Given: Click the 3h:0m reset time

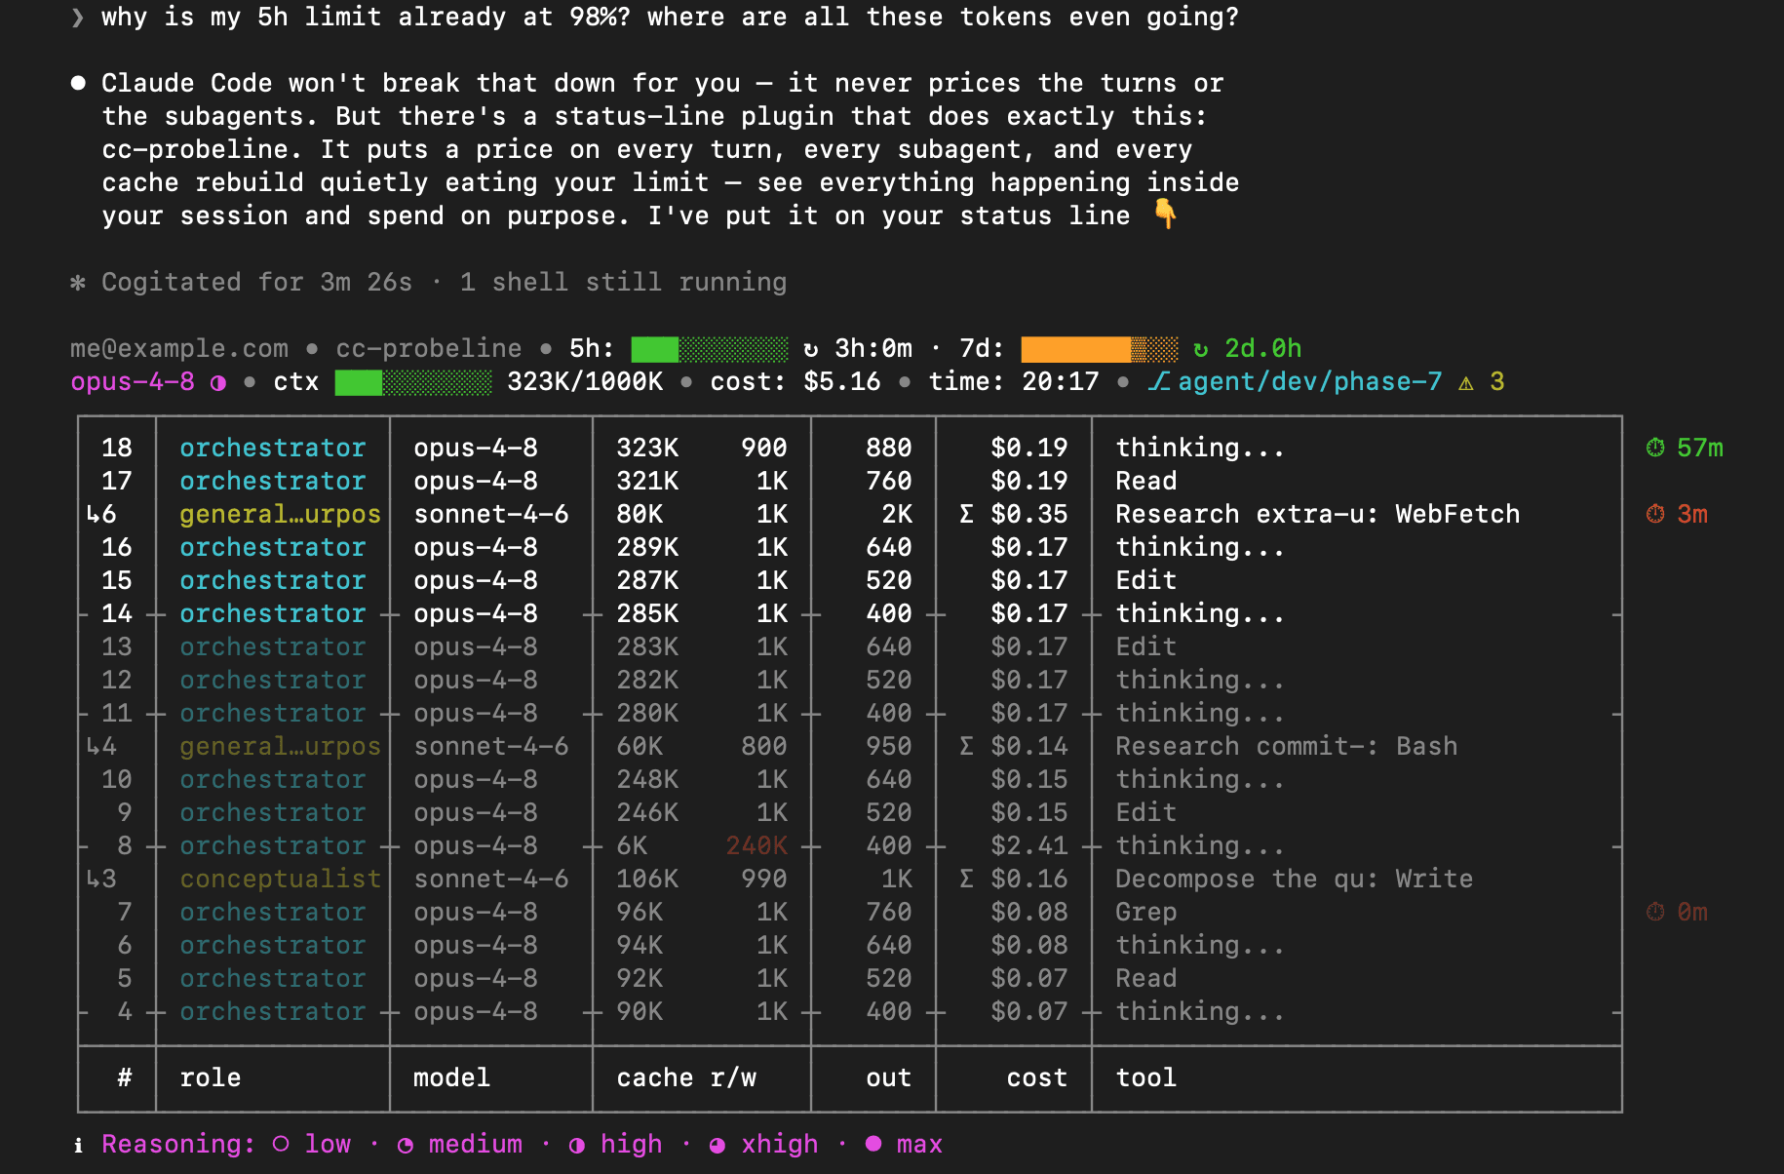Looking at the screenshot, I should coord(873,348).
